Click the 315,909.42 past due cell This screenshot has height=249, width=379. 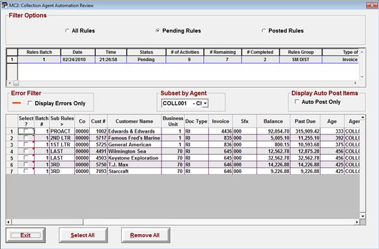pos(305,131)
